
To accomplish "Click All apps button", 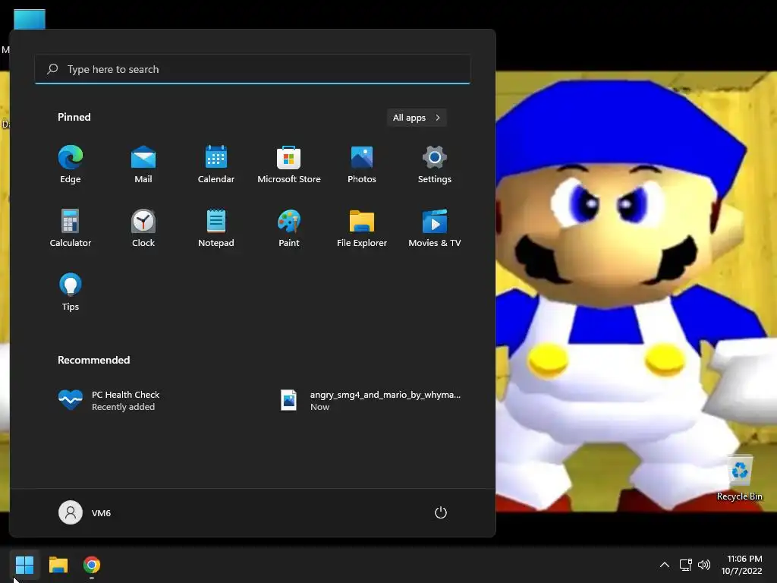I will coord(417,118).
